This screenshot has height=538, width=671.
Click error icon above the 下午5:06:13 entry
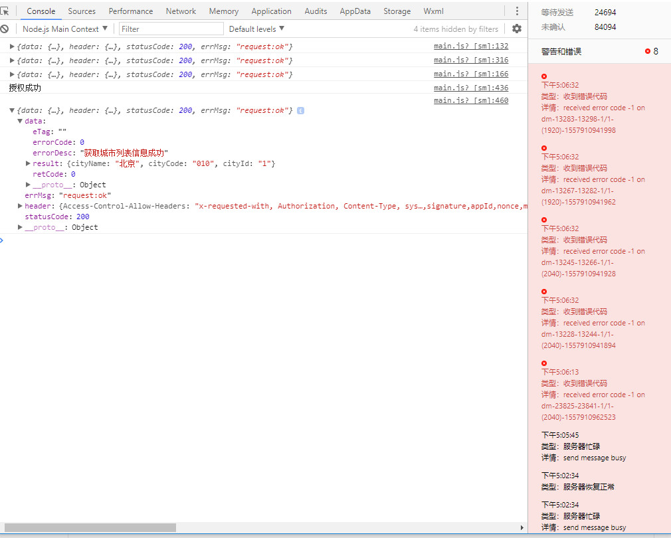tap(544, 363)
